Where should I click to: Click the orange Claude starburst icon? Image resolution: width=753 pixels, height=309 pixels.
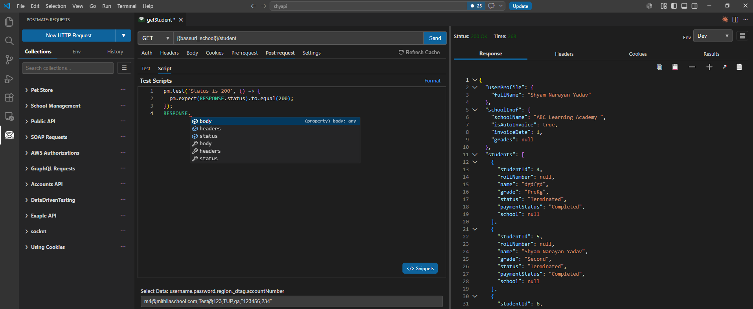click(725, 20)
